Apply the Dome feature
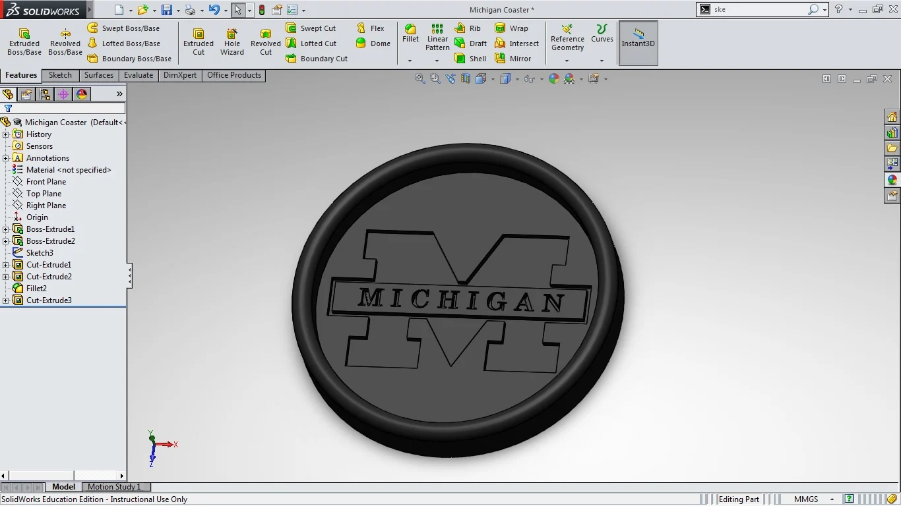Viewport: 901px width, 506px height. [373, 43]
